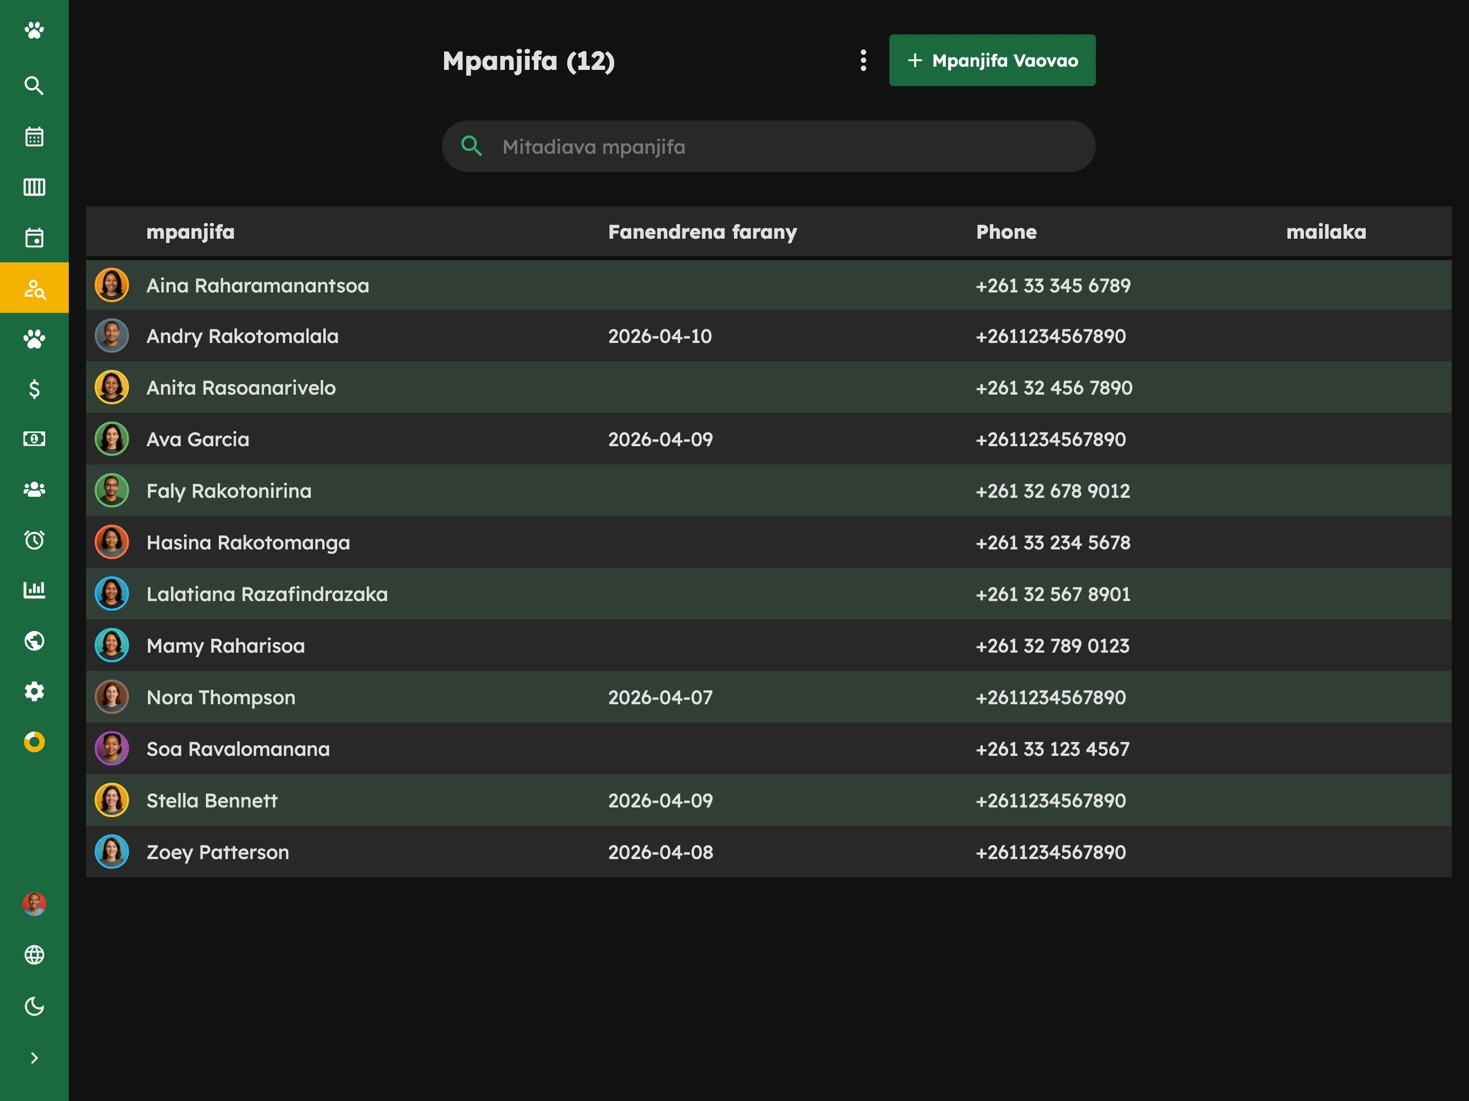The image size is (1469, 1101).
Task: Select the highlighted client search icon
Action: [x=34, y=288]
